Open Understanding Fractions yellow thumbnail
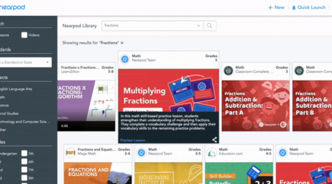332x184 pixels. point(168,173)
